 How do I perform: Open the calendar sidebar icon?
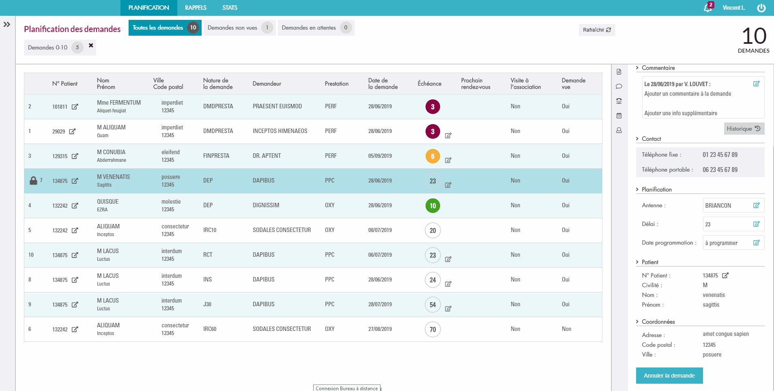click(x=619, y=116)
